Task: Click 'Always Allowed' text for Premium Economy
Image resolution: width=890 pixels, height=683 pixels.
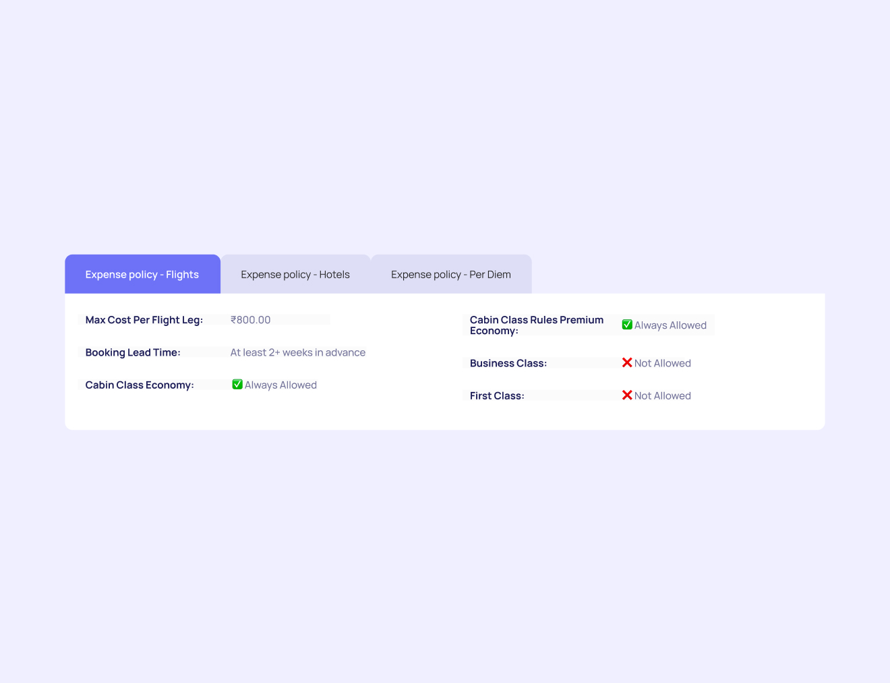Action: pyautogui.click(x=670, y=325)
